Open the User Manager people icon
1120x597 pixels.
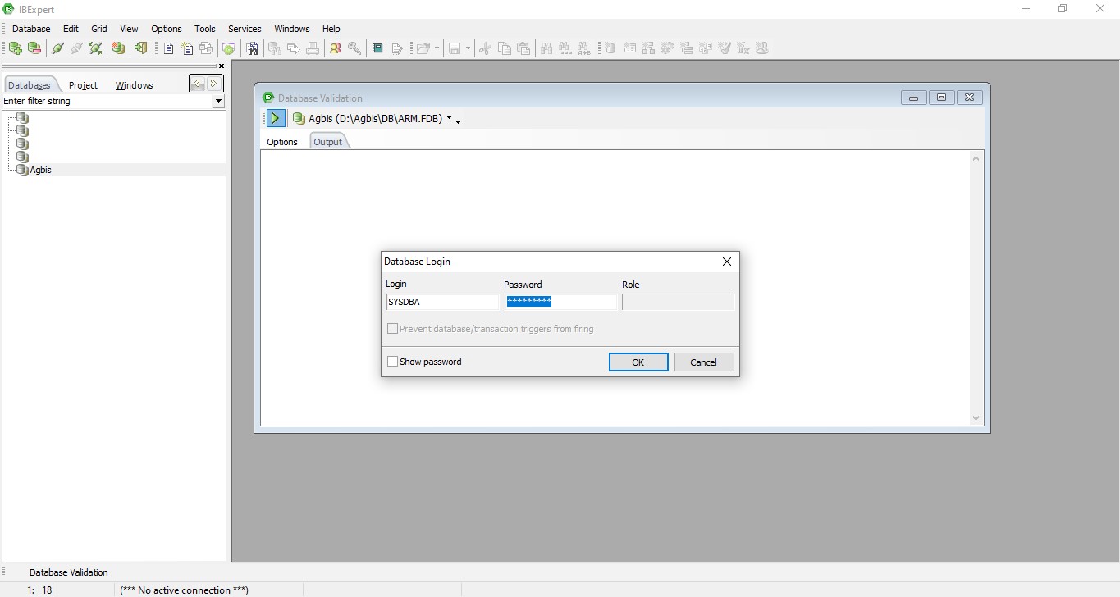(x=336, y=48)
